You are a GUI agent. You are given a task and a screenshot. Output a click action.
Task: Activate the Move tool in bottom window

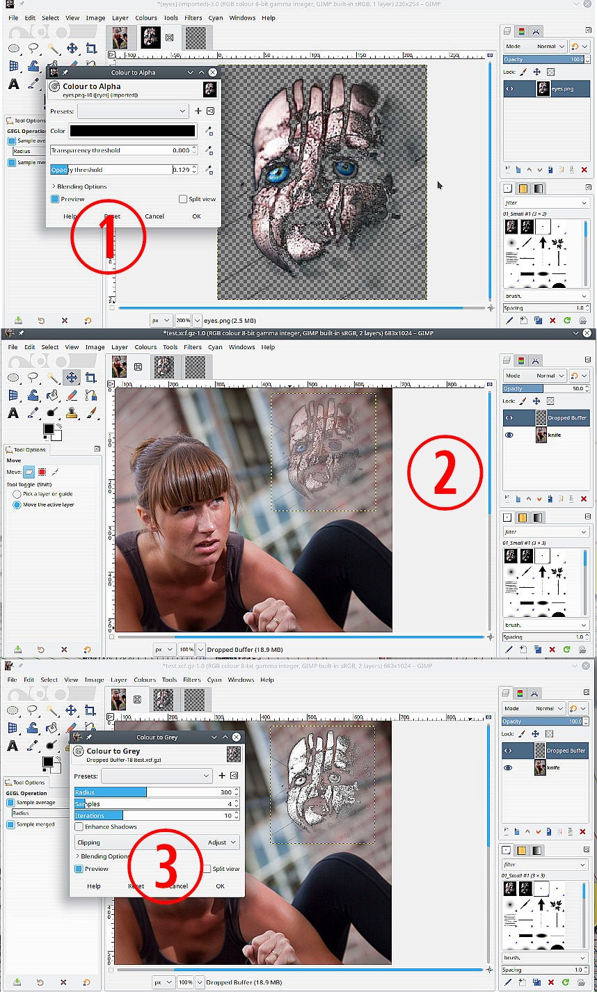click(72, 710)
